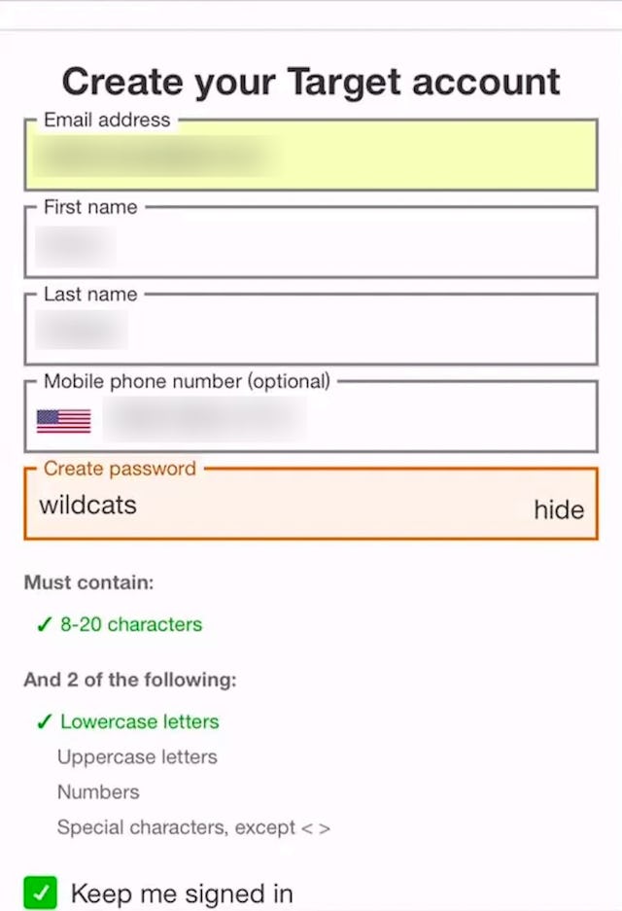Click the green check in Keep me signed in

pos(37,892)
